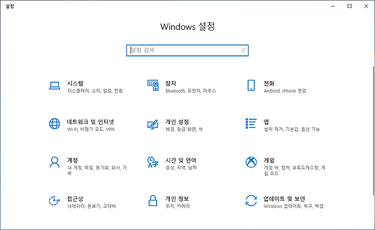Click 위치, 카메라 description

pos(177,206)
